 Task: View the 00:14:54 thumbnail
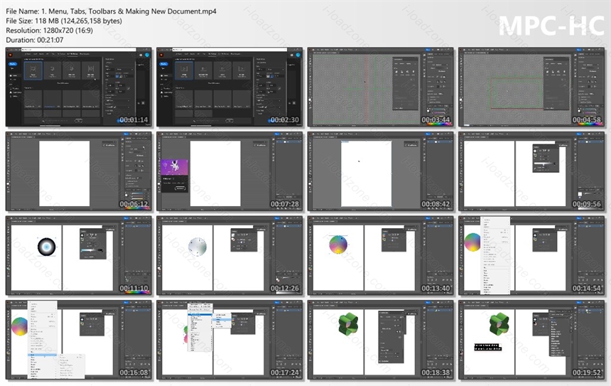coord(531,255)
